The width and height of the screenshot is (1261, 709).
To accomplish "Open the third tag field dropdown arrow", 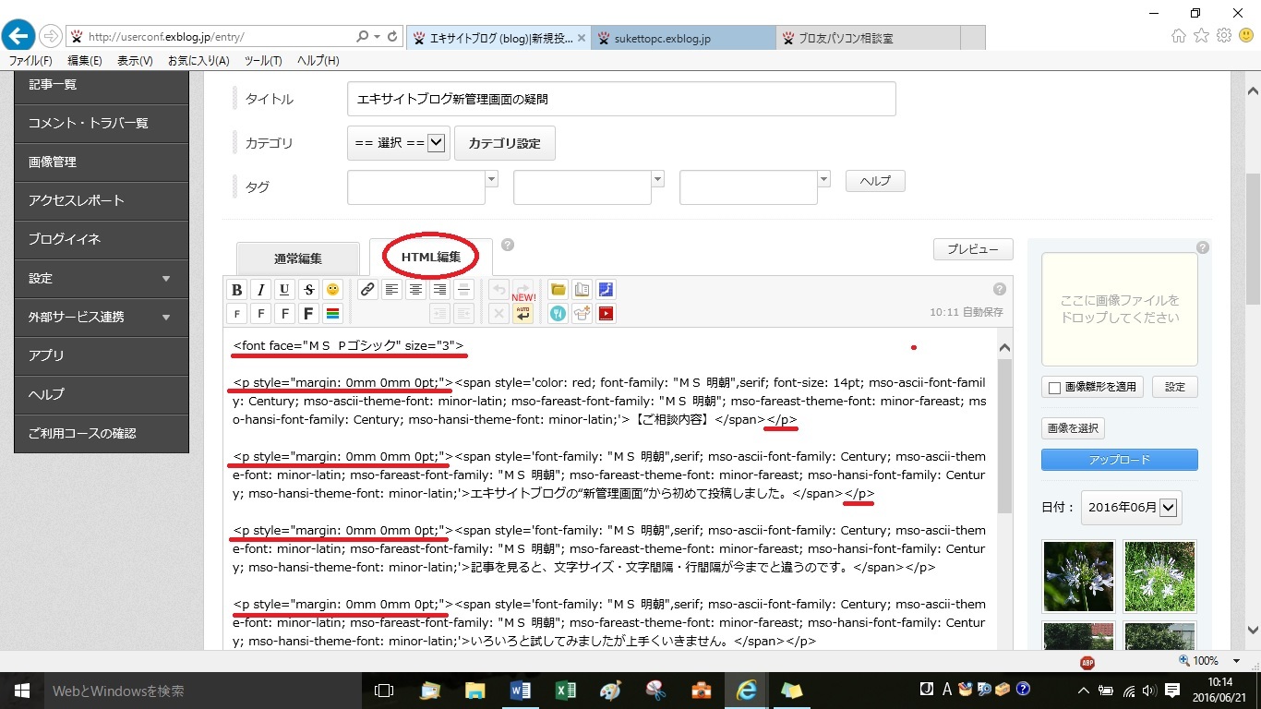I will click(823, 179).
